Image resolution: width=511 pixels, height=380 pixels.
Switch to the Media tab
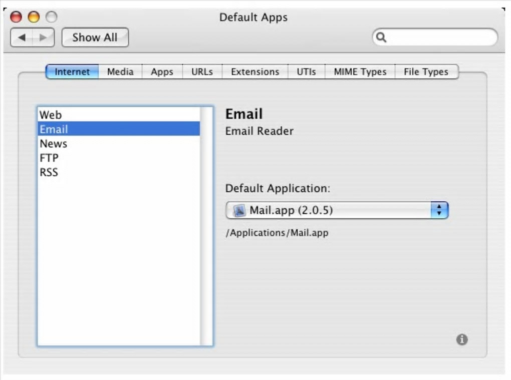(x=120, y=72)
